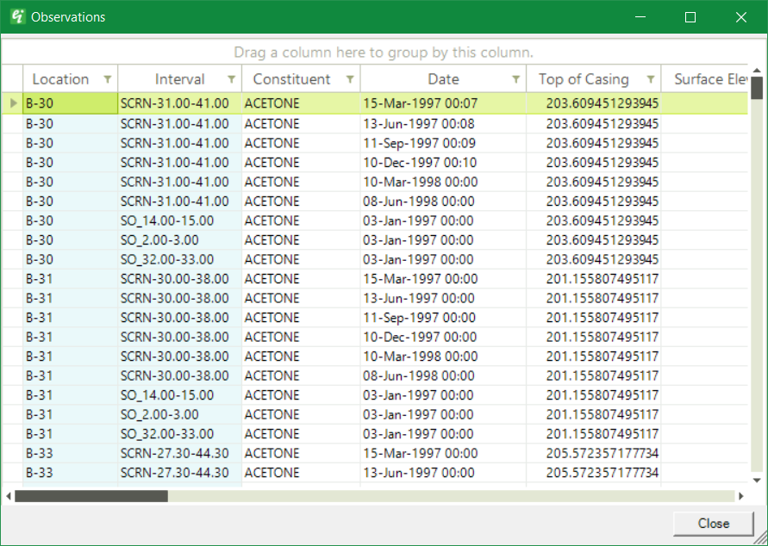
Task: Click the Constituent column header
Action: (x=291, y=79)
